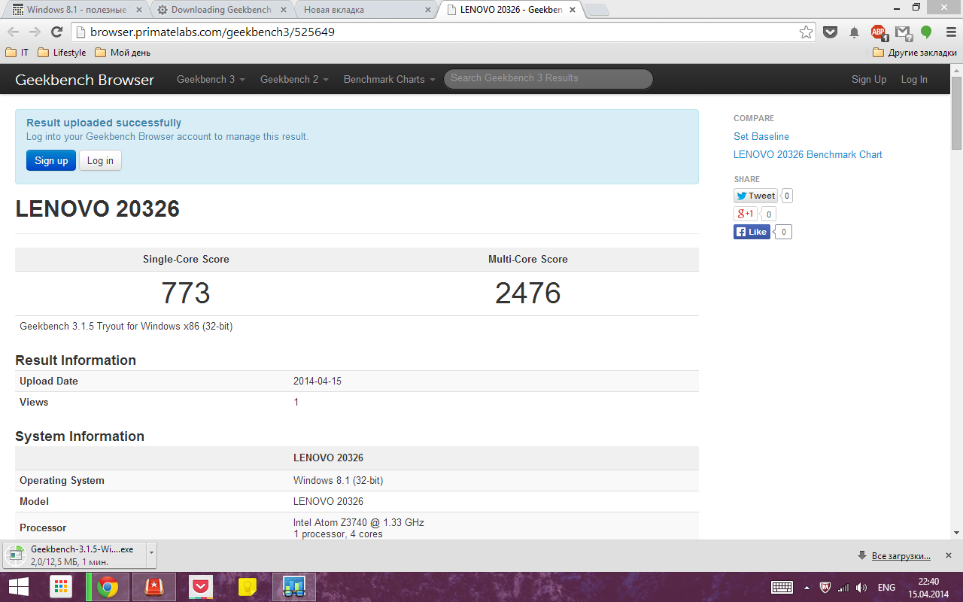
Task: Click the single-core score 773
Action: [186, 293]
